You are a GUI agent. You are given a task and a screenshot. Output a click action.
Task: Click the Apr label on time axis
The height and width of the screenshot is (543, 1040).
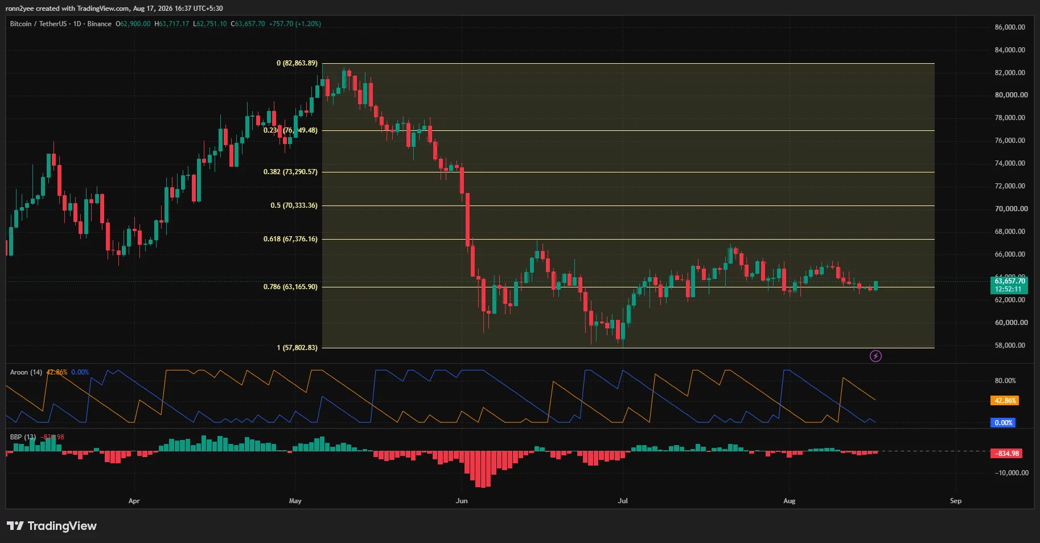click(134, 501)
